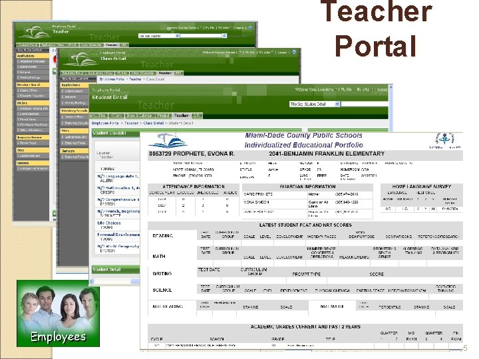Image resolution: width=479 pixels, height=359 pixels.
Task: Click 'ATTENDANCE INFORMATION' heading on the report
Action: [x=194, y=187]
